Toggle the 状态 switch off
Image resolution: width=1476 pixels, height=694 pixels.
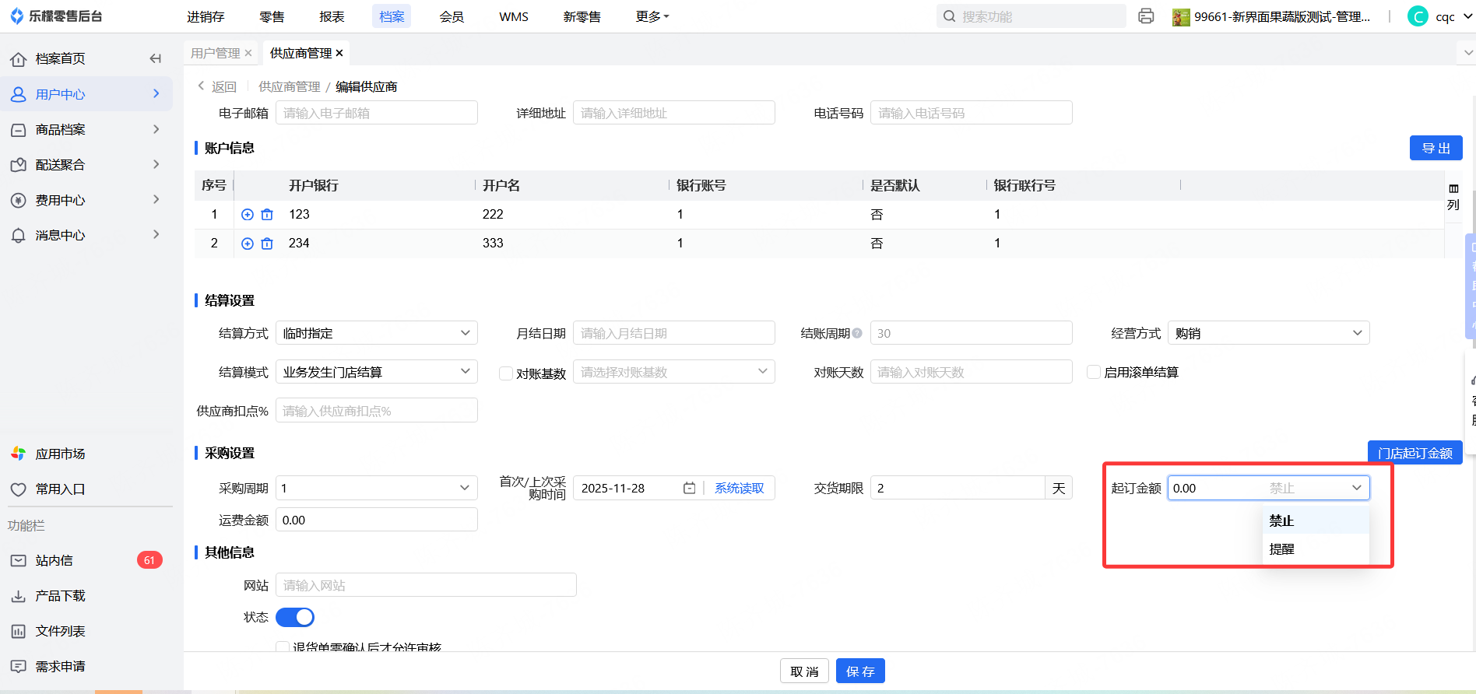[295, 617]
